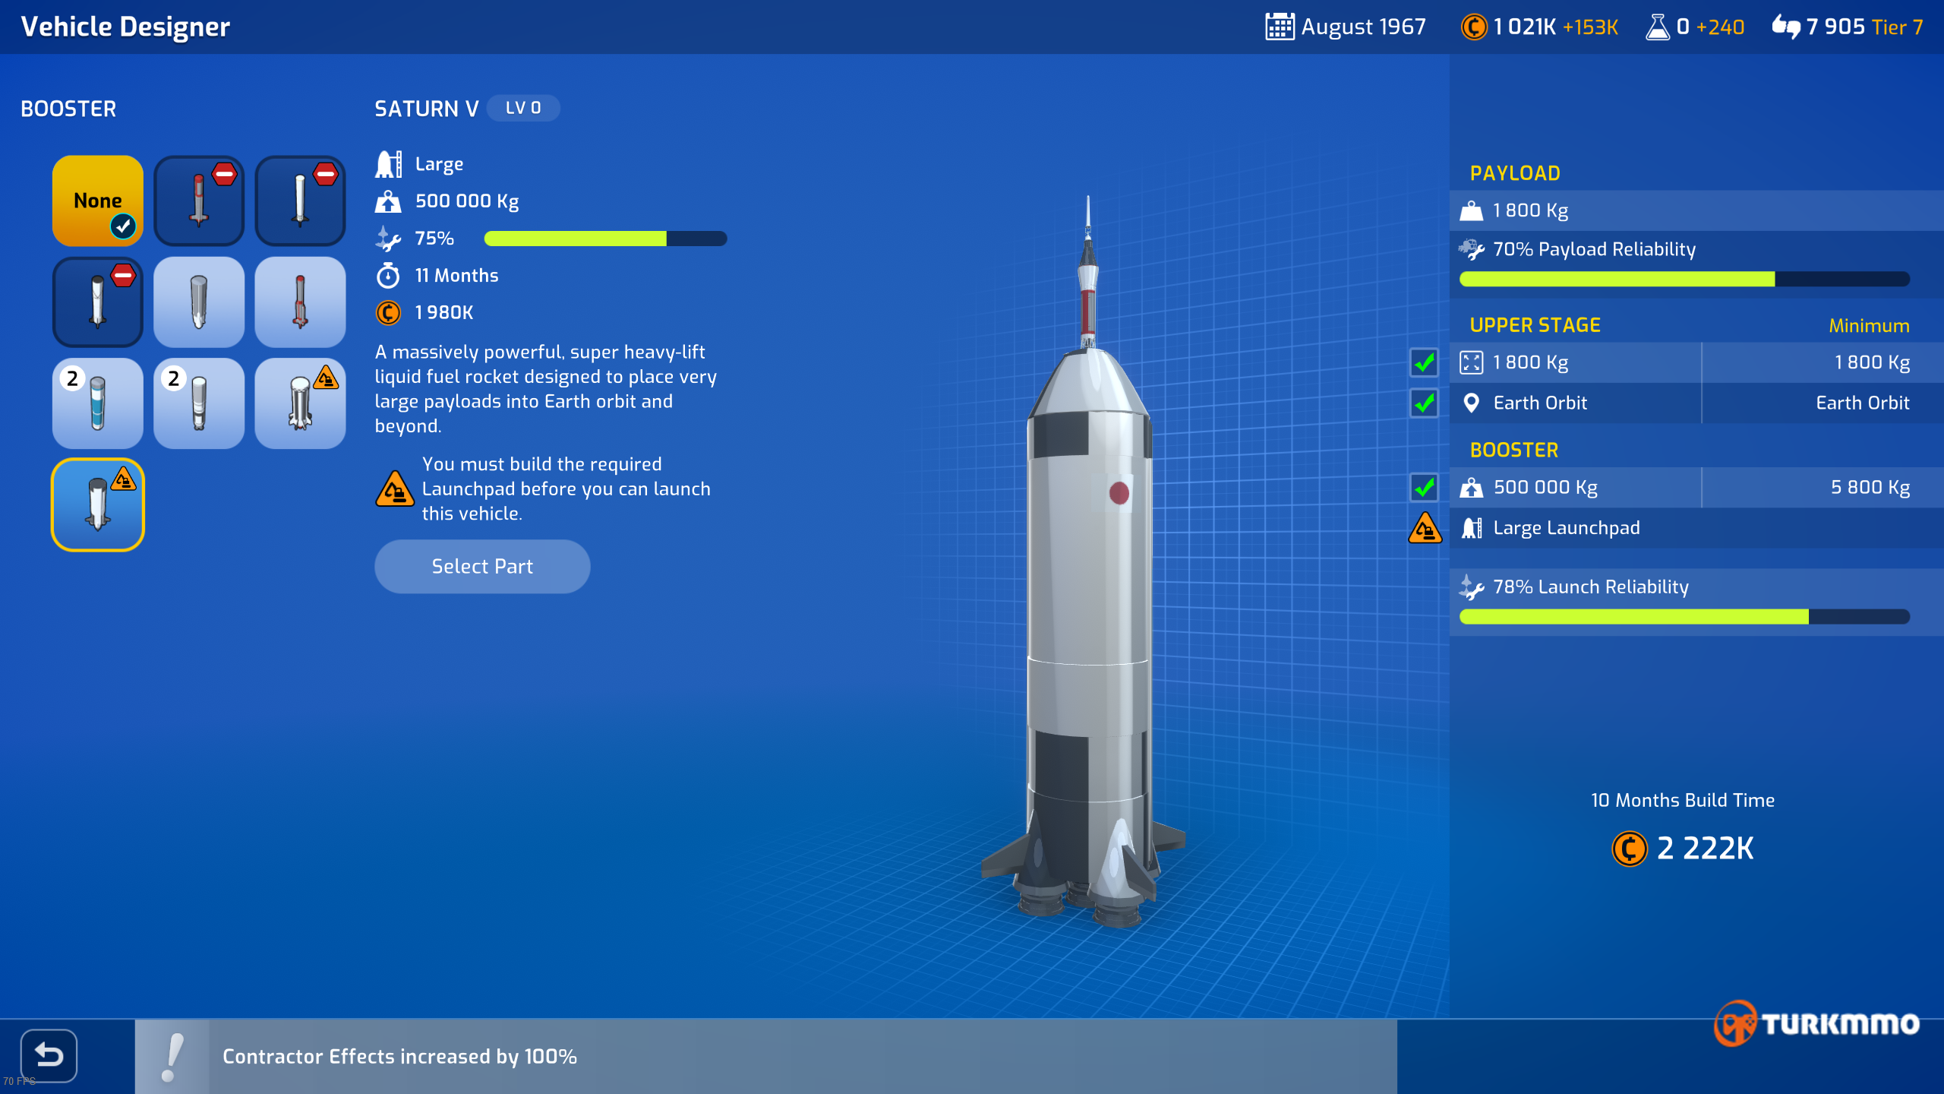Click the research flask icon

click(1657, 27)
